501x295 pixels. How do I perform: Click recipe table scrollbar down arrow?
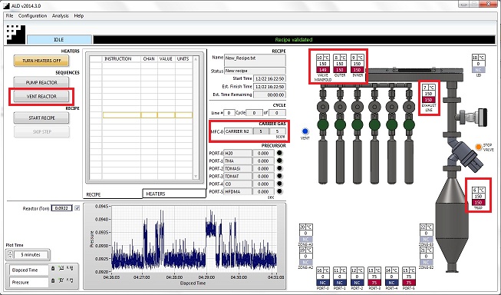coord(196,177)
